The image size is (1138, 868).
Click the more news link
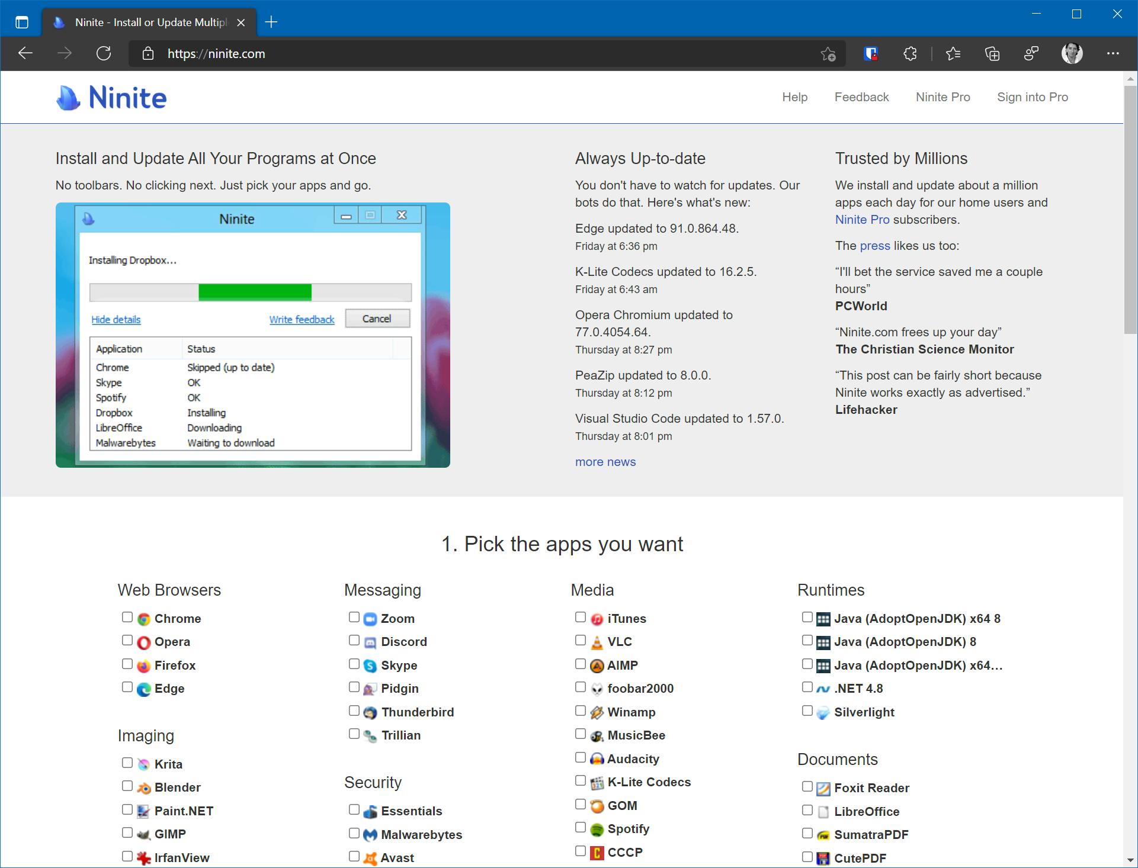(x=605, y=462)
